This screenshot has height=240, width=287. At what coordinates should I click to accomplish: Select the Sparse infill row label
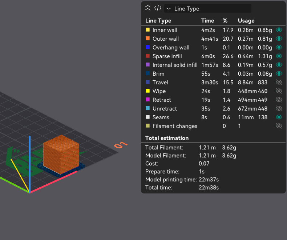click(x=167, y=56)
